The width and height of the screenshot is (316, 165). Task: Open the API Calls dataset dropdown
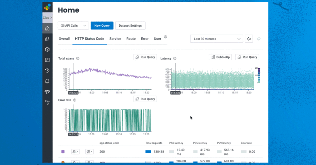click(x=73, y=26)
